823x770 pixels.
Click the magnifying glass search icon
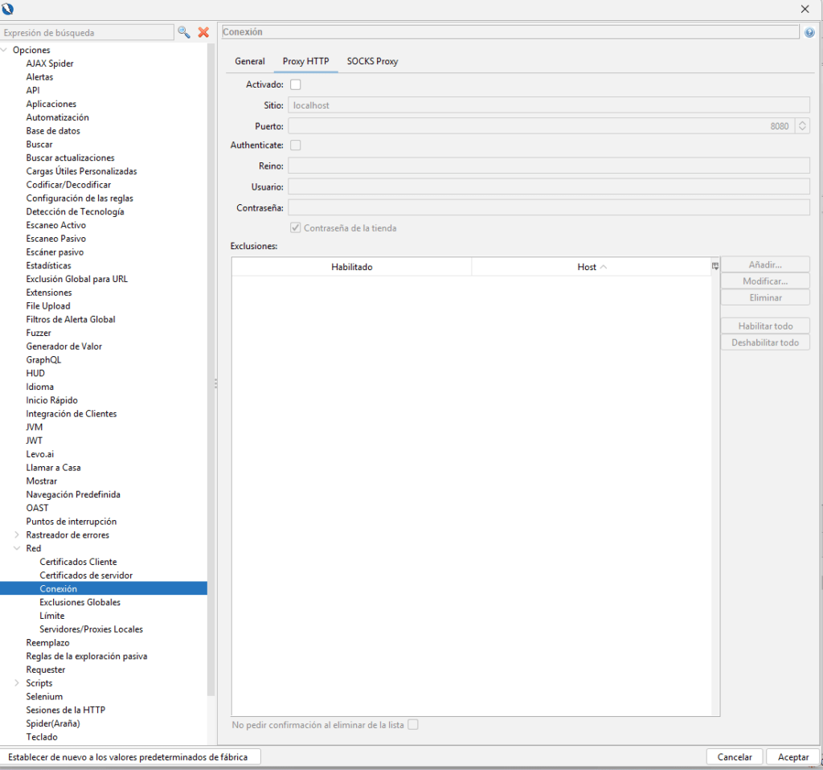click(x=184, y=32)
